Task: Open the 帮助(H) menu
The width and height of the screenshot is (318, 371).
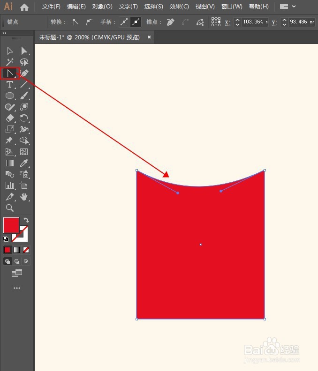Action: (259, 7)
